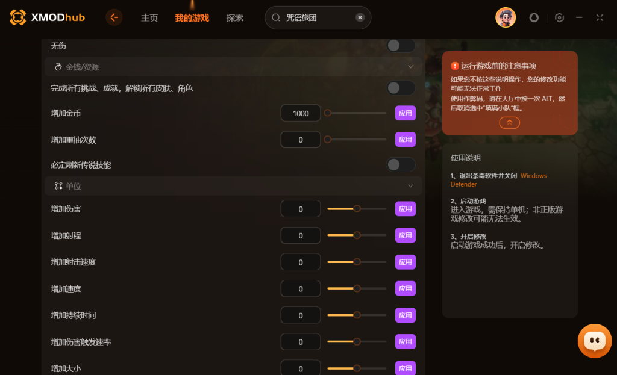Switch to the 探索 tab
The image size is (617, 375).
coord(235,18)
